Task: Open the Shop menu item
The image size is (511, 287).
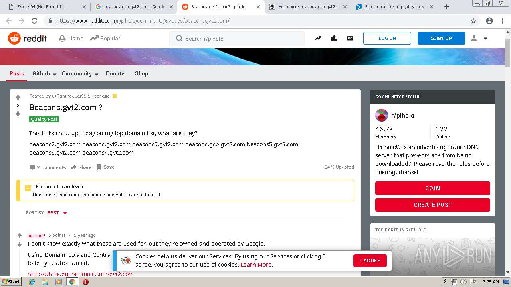Action: click(x=142, y=73)
